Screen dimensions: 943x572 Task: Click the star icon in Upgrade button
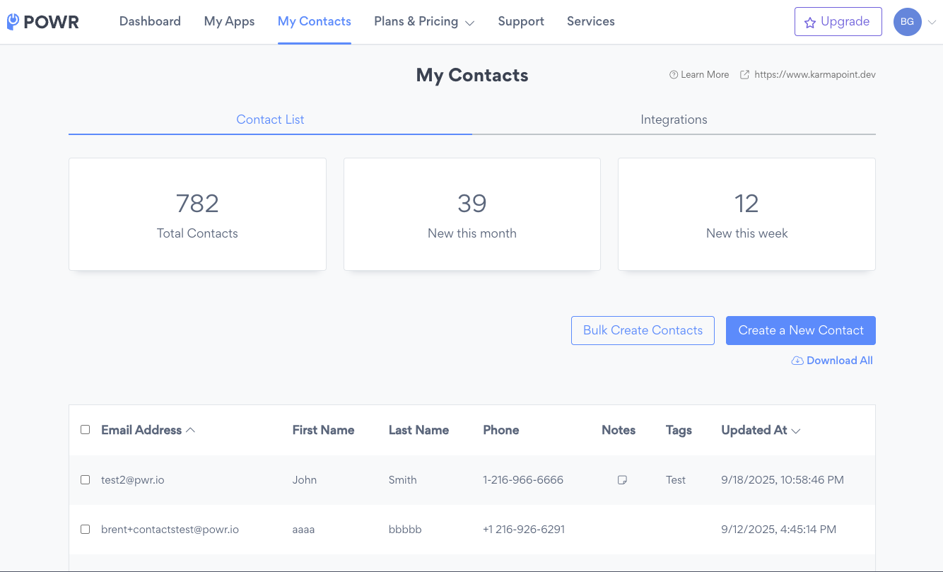pos(810,23)
